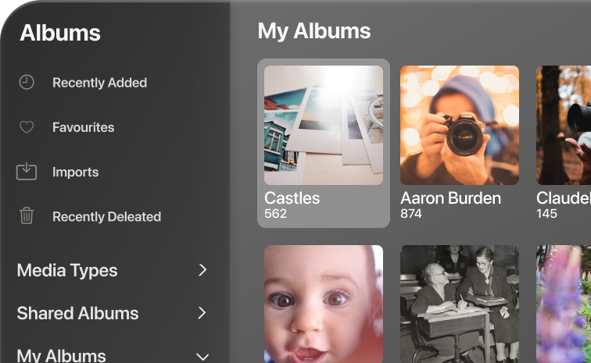This screenshot has width=591, height=363.
Task: Expand the Shared Albums chevron
Action: coord(202,313)
